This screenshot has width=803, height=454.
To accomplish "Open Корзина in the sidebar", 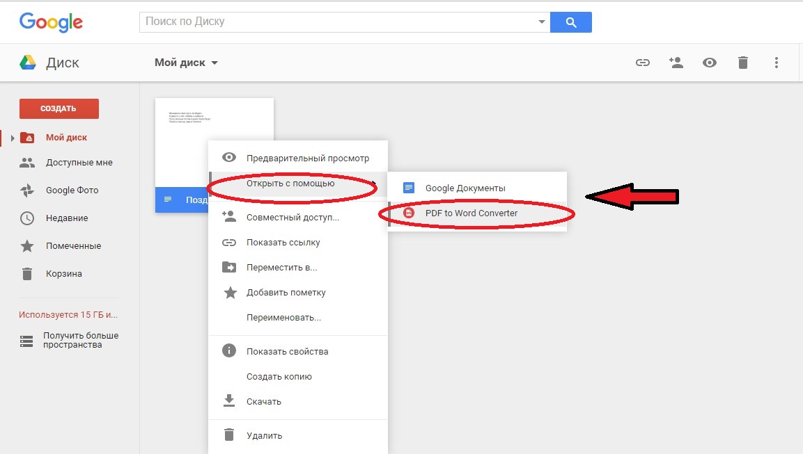I will tap(63, 273).
